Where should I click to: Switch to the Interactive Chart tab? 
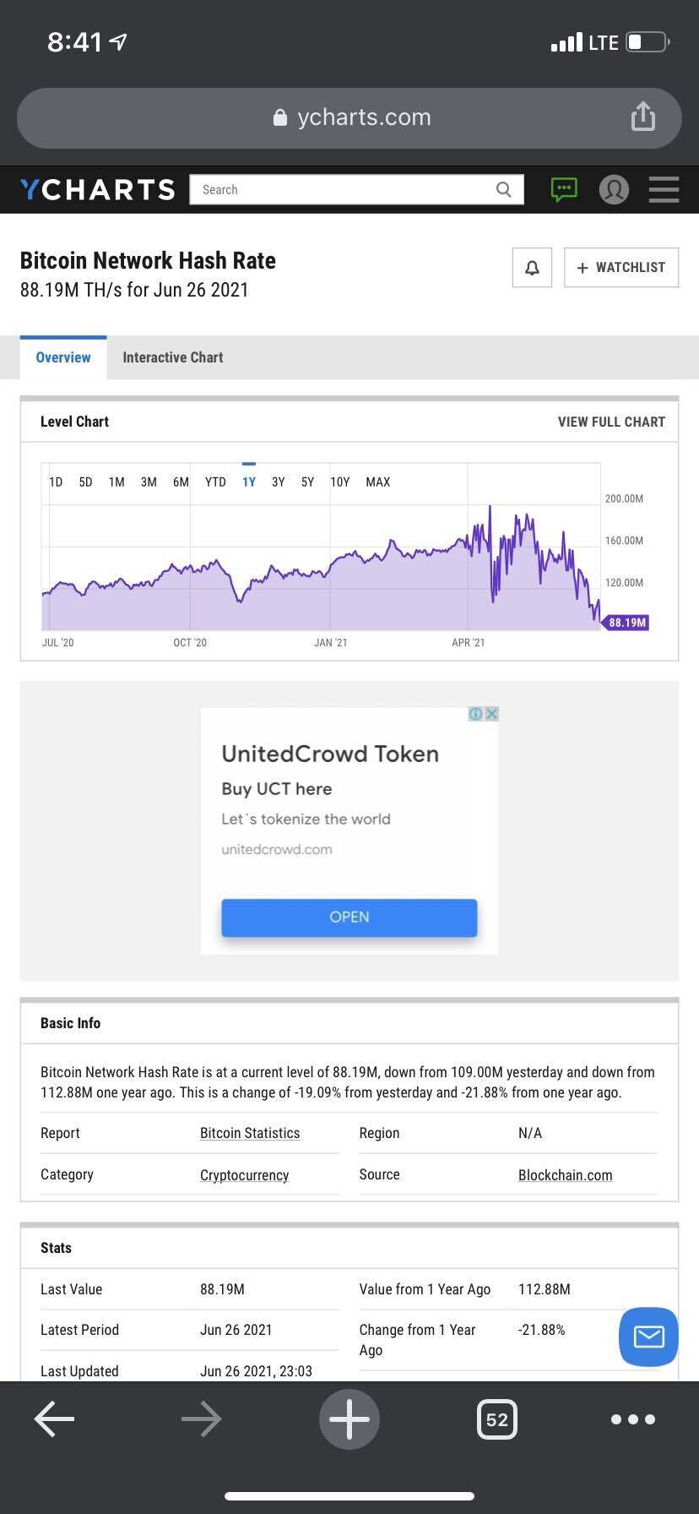[x=173, y=357]
